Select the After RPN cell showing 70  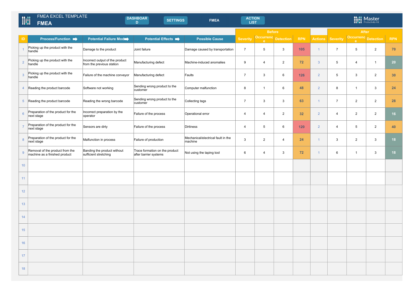[394, 49]
